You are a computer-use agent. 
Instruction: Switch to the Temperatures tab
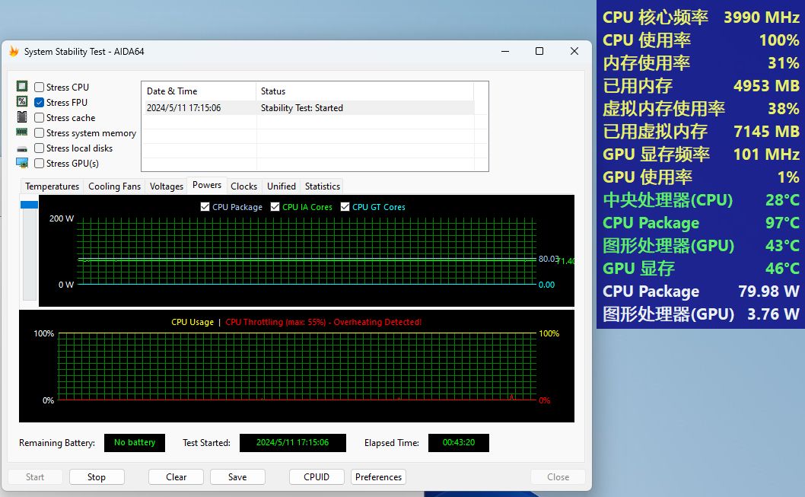point(52,186)
